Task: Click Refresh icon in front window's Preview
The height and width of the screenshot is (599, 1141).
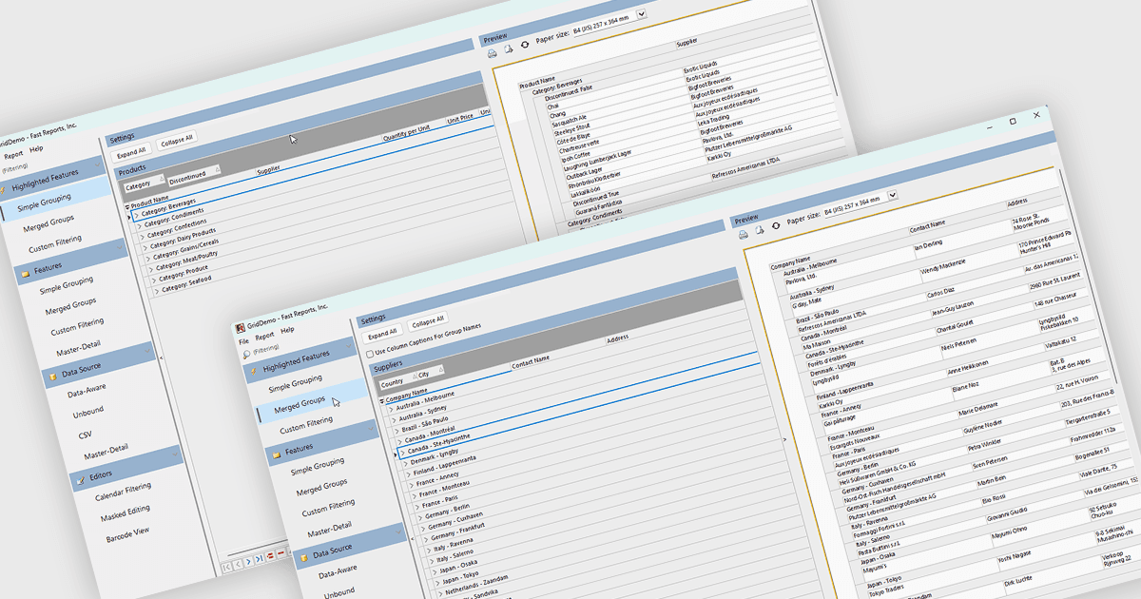Action: [x=776, y=225]
